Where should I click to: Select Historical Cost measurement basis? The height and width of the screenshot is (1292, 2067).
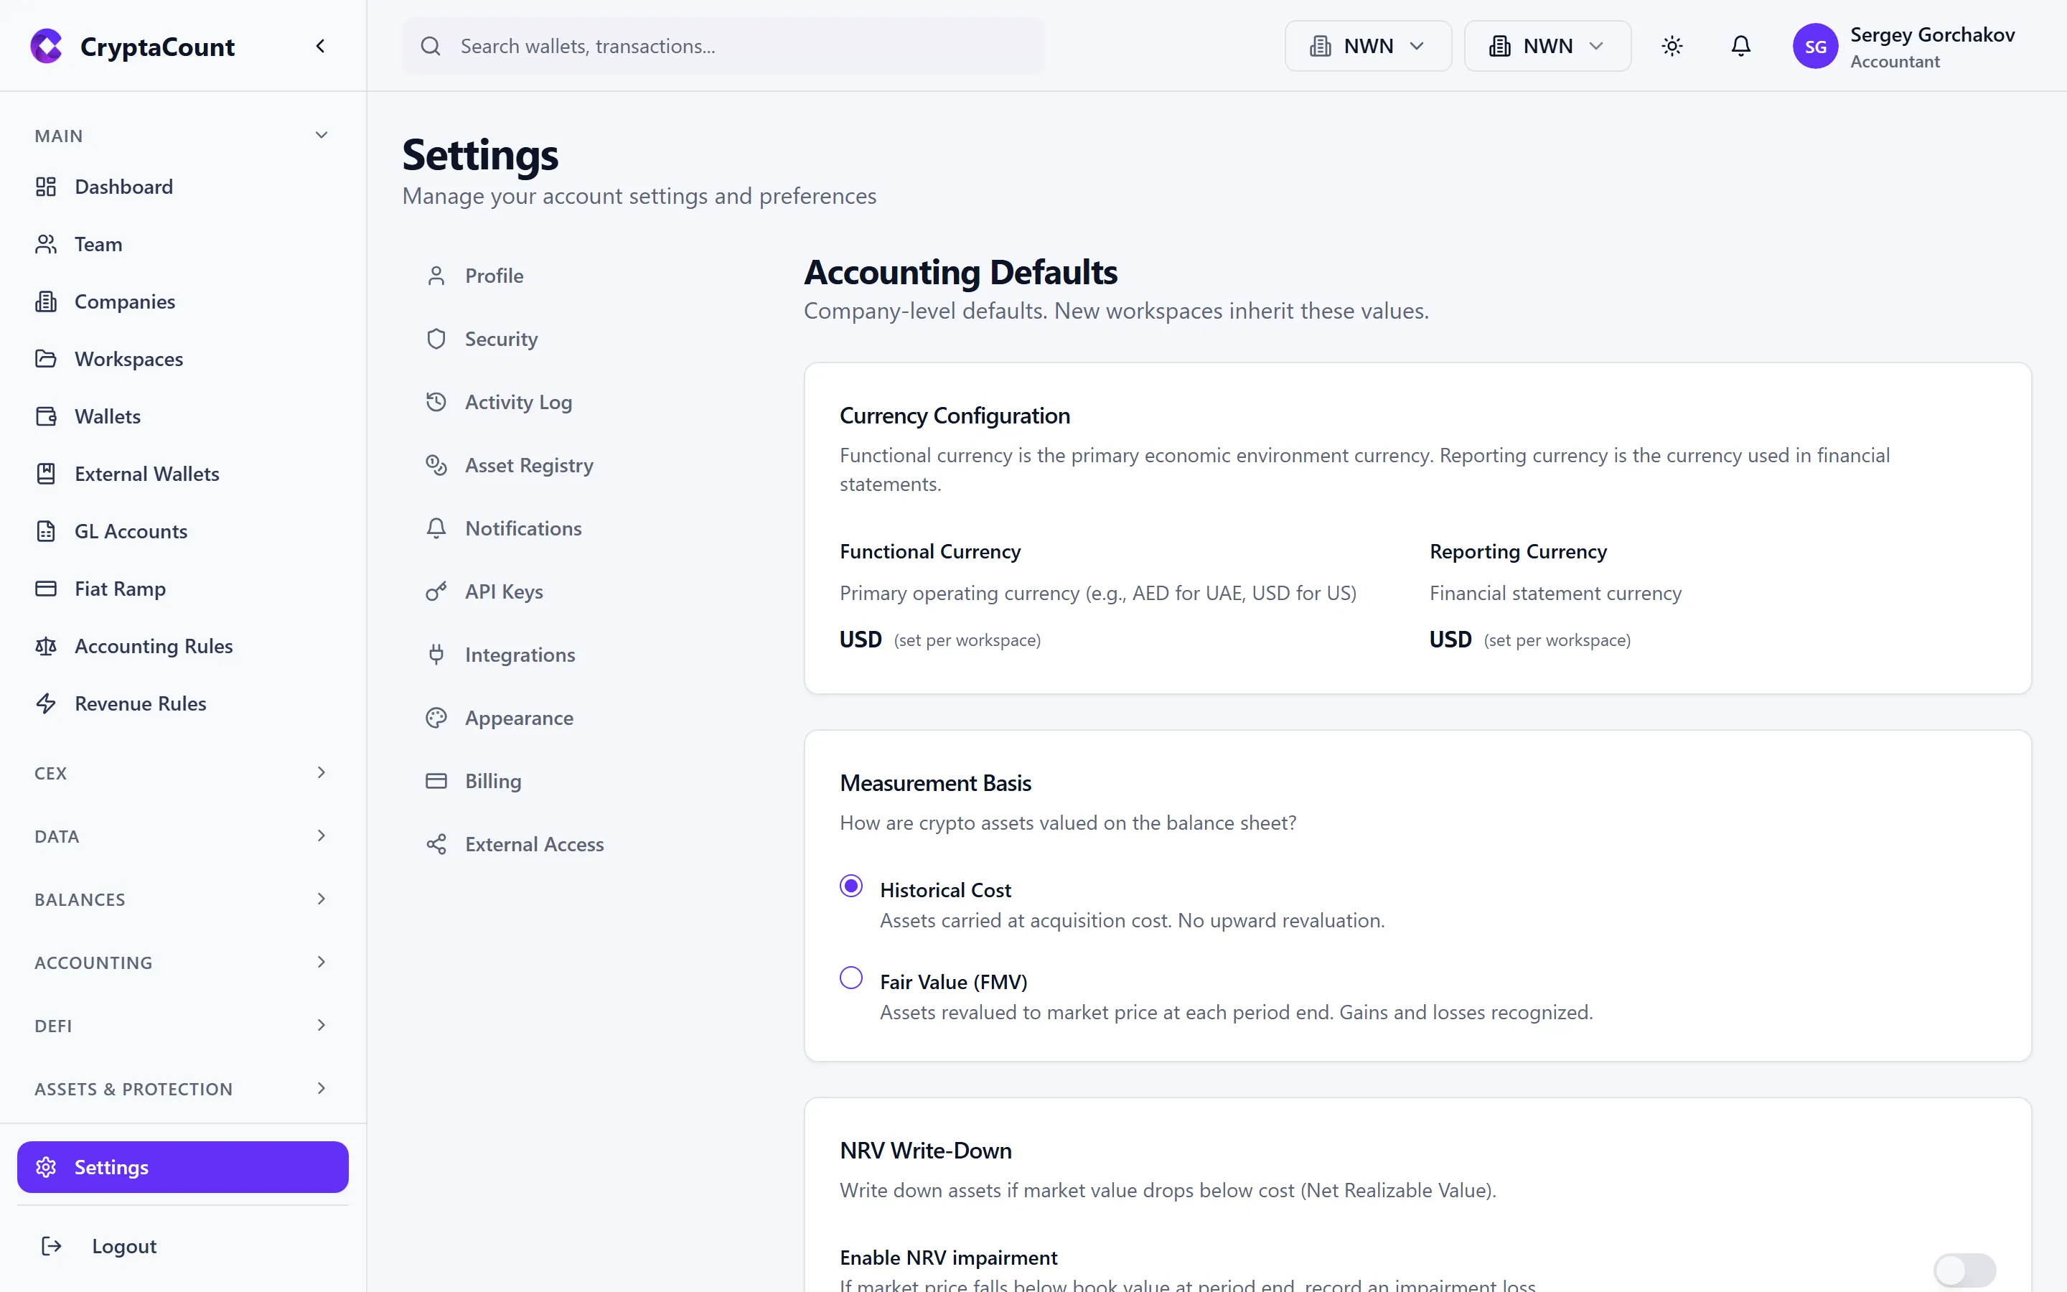click(x=850, y=886)
